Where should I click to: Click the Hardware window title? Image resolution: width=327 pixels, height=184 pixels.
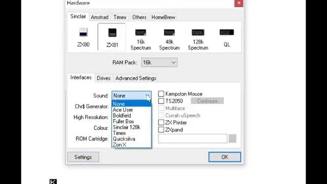point(78,3)
